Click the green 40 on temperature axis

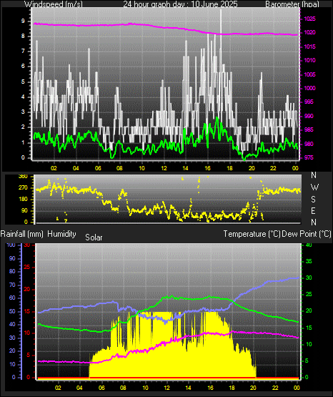[x=309, y=245]
